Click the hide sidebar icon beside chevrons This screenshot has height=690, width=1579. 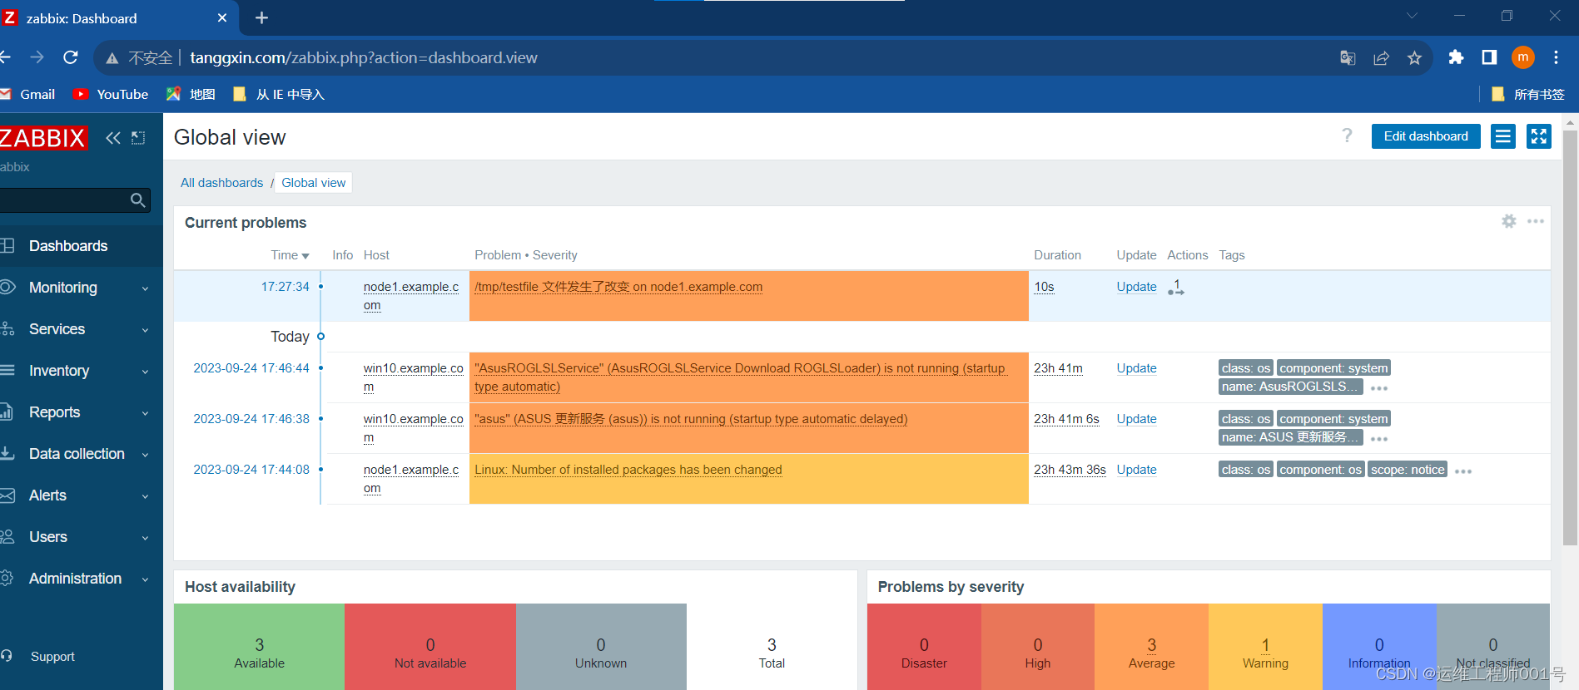138,138
